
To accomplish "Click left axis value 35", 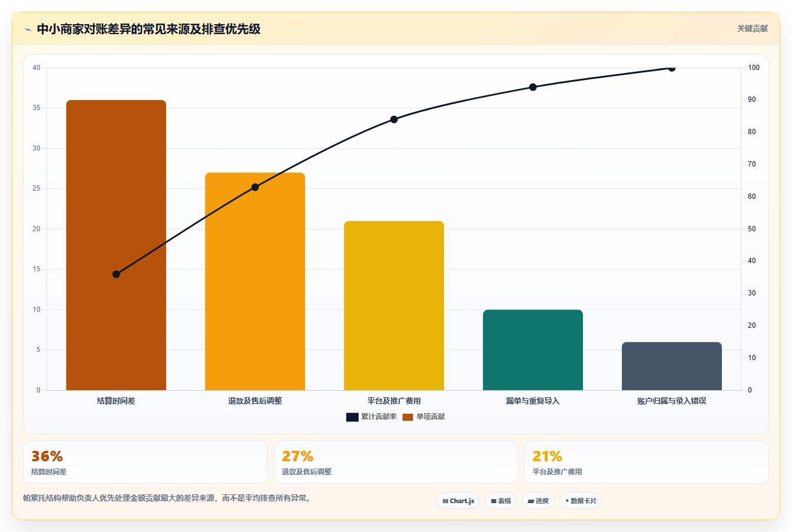I will [x=37, y=108].
